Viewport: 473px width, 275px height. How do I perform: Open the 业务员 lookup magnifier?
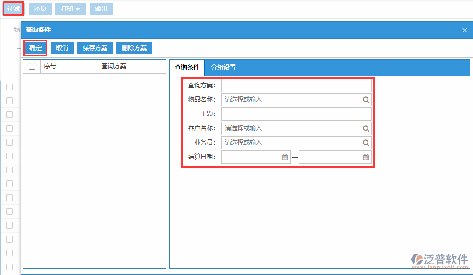coord(366,142)
